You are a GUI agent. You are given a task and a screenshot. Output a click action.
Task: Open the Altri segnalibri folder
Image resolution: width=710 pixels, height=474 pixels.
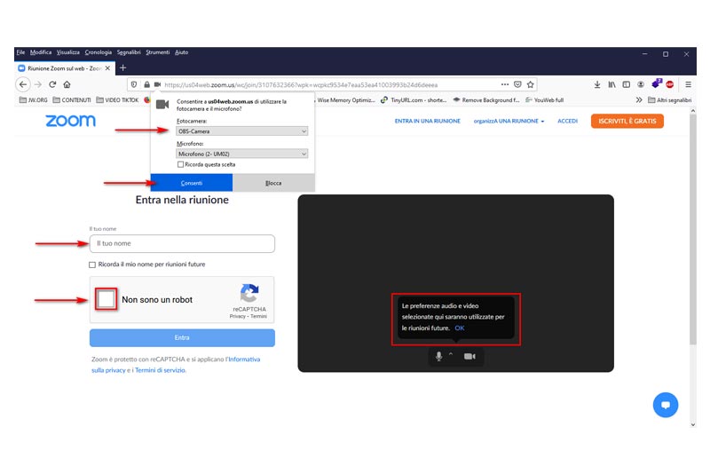670,100
